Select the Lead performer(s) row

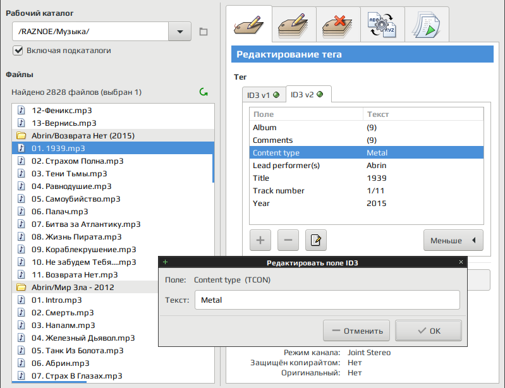pyautogui.click(x=367, y=166)
